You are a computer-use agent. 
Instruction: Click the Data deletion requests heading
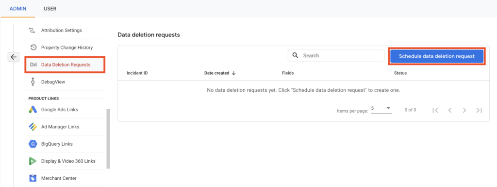(149, 35)
